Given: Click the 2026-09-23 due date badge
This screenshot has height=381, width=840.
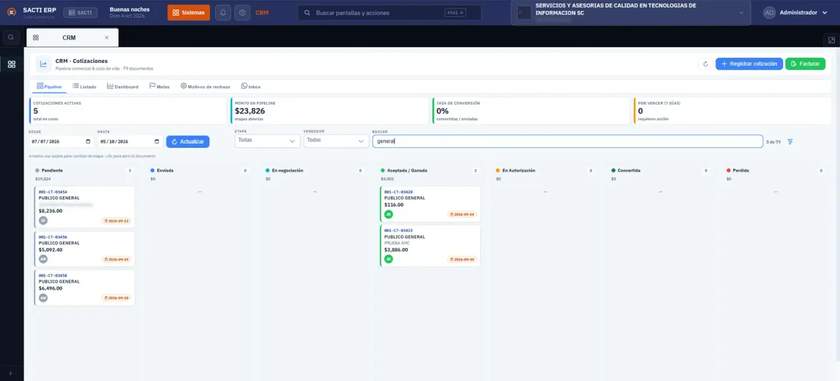Looking at the screenshot, I should [x=116, y=221].
